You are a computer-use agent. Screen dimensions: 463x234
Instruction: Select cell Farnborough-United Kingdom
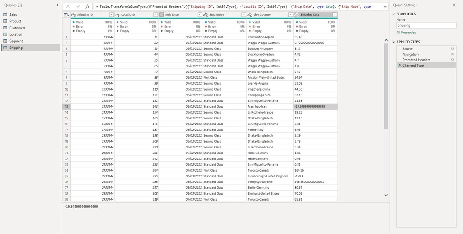pyautogui.click(x=270, y=176)
